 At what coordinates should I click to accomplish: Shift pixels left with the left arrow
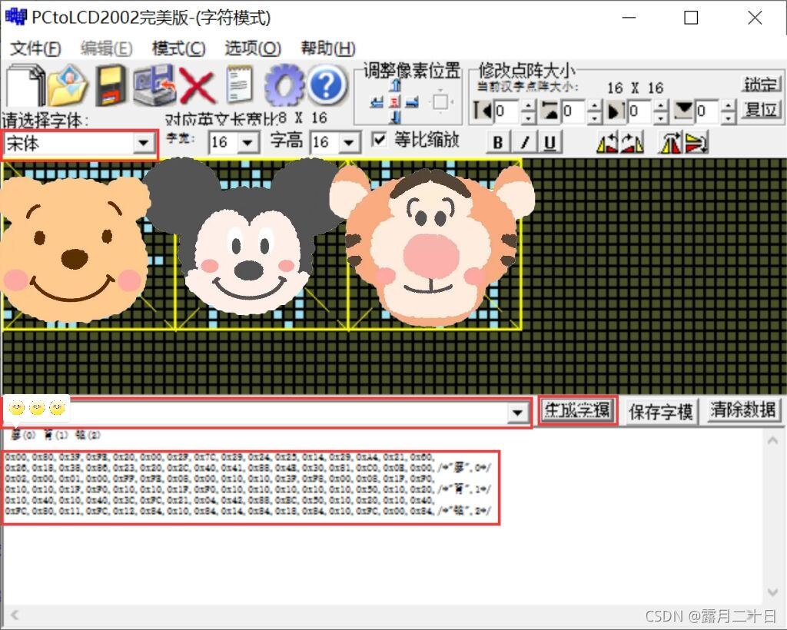pos(377,102)
